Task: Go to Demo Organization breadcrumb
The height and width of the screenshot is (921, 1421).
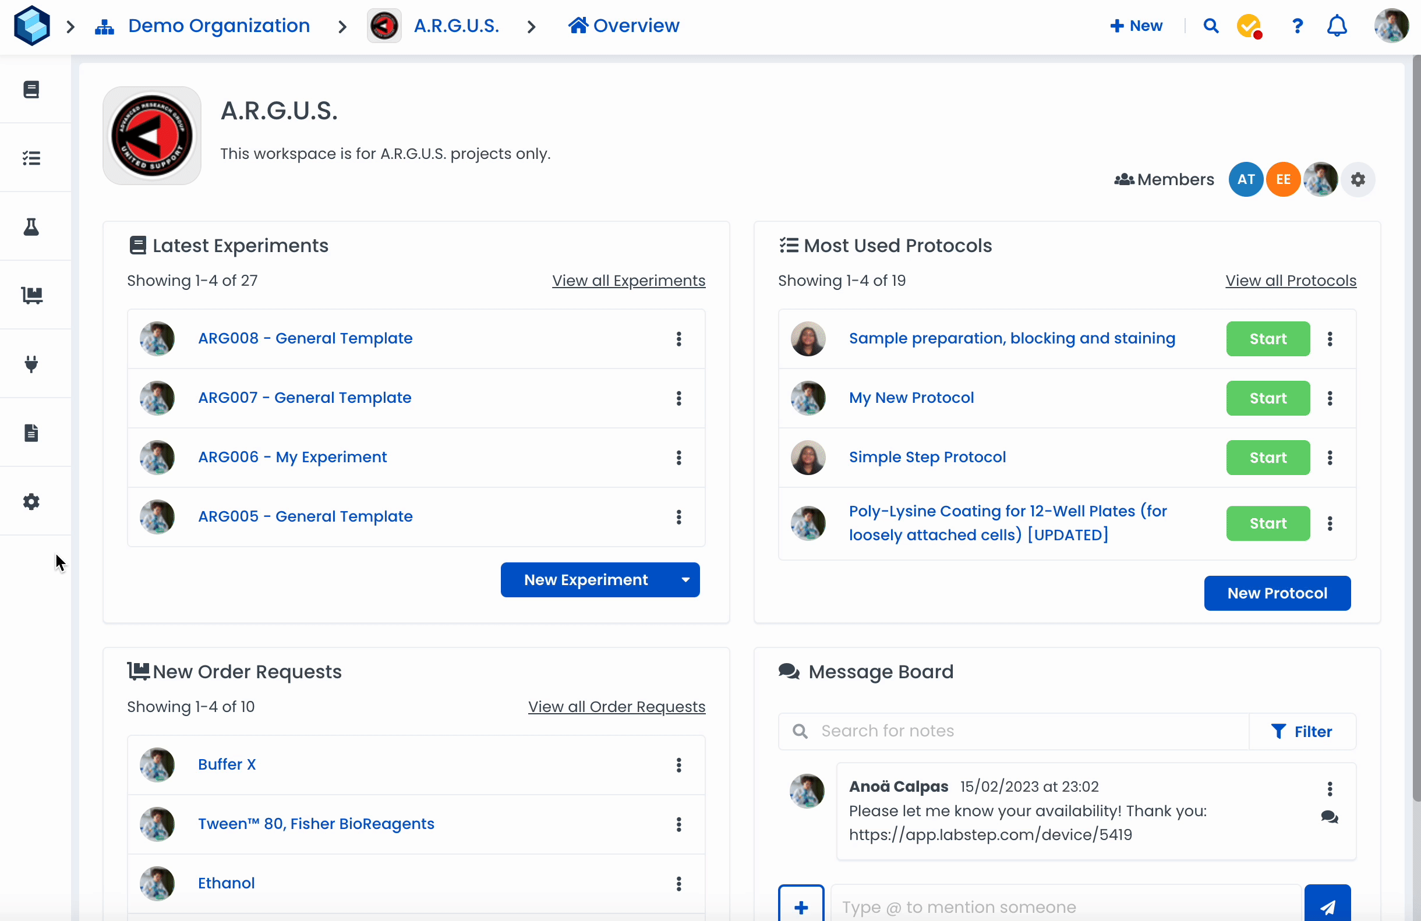Action: [218, 26]
